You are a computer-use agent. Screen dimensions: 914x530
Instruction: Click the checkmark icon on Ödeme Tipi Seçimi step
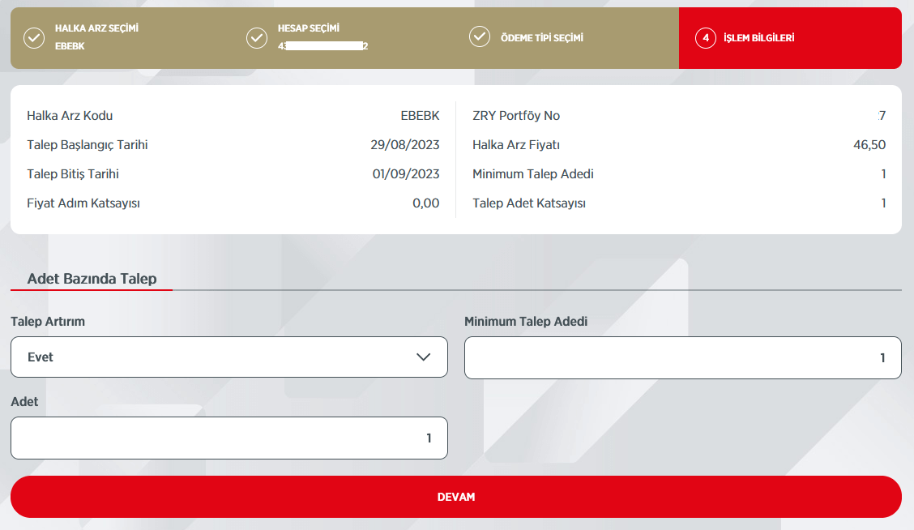point(479,37)
